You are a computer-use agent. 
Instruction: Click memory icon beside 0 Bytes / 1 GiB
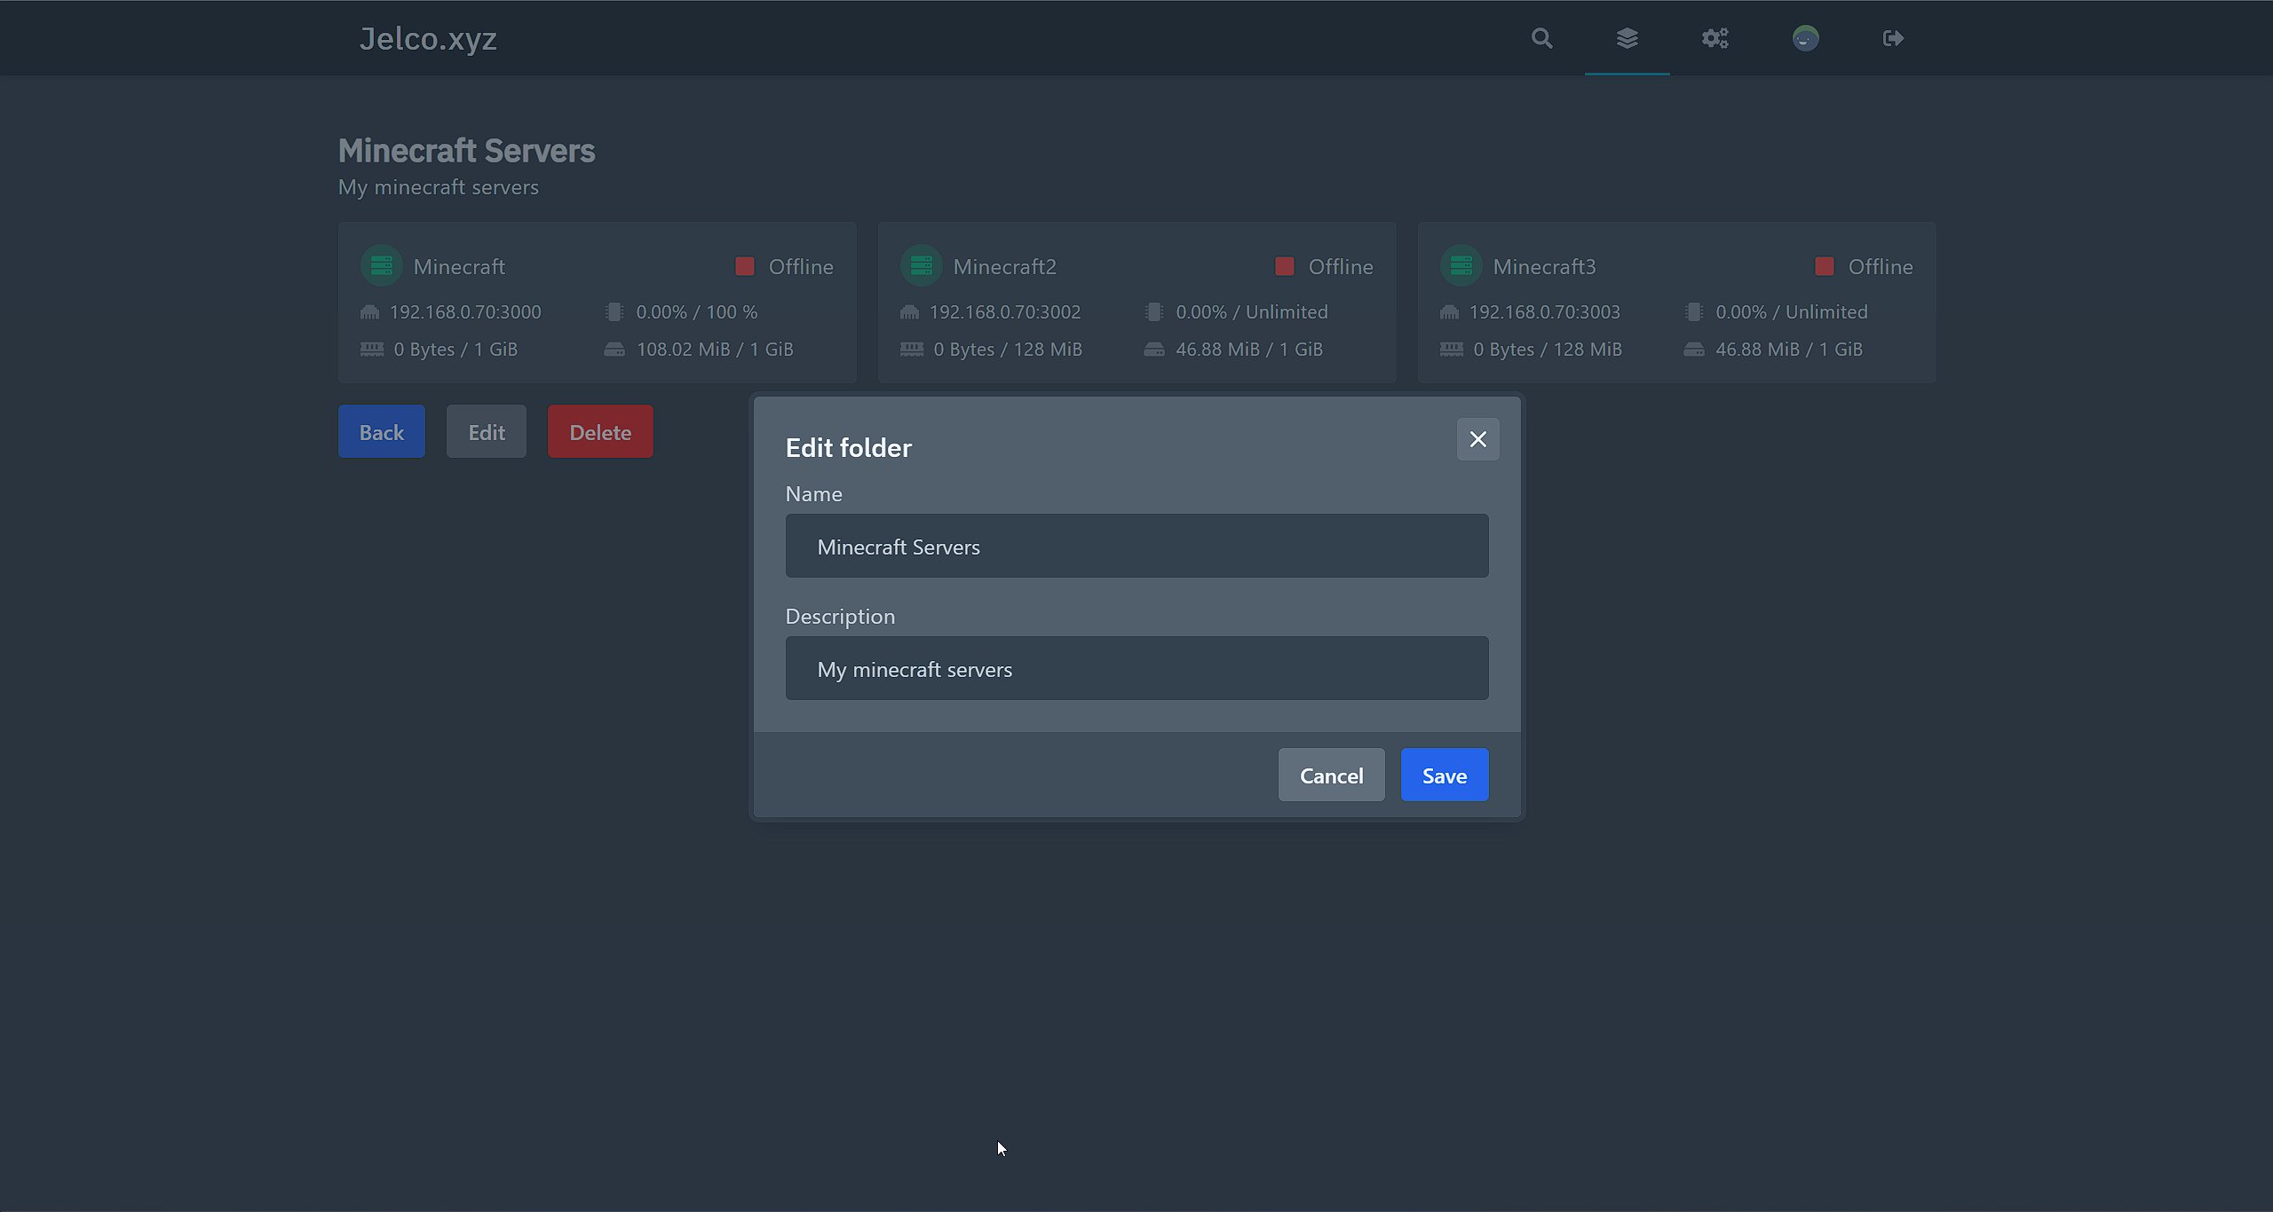[372, 349]
